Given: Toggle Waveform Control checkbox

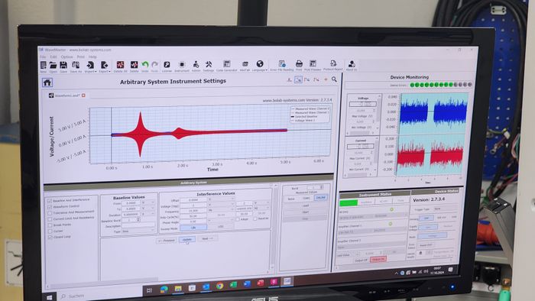Looking at the screenshot, I should point(50,206).
